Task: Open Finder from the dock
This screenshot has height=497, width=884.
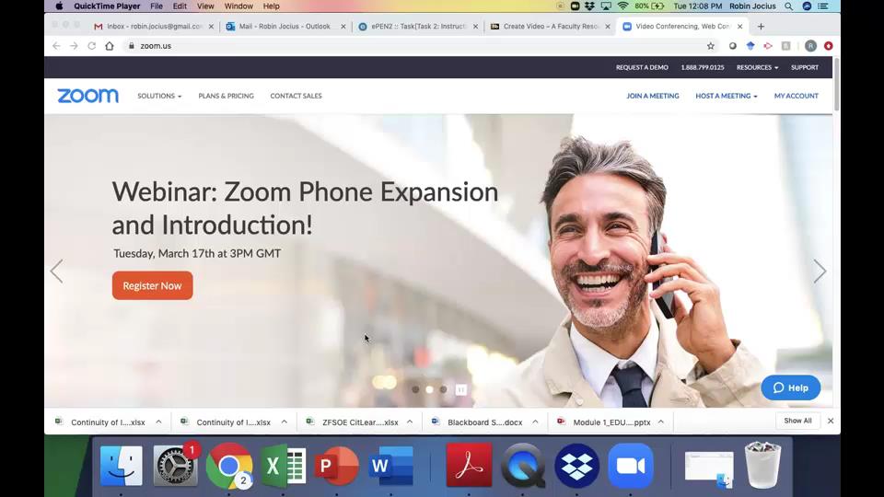Action: (x=122, y=466)
